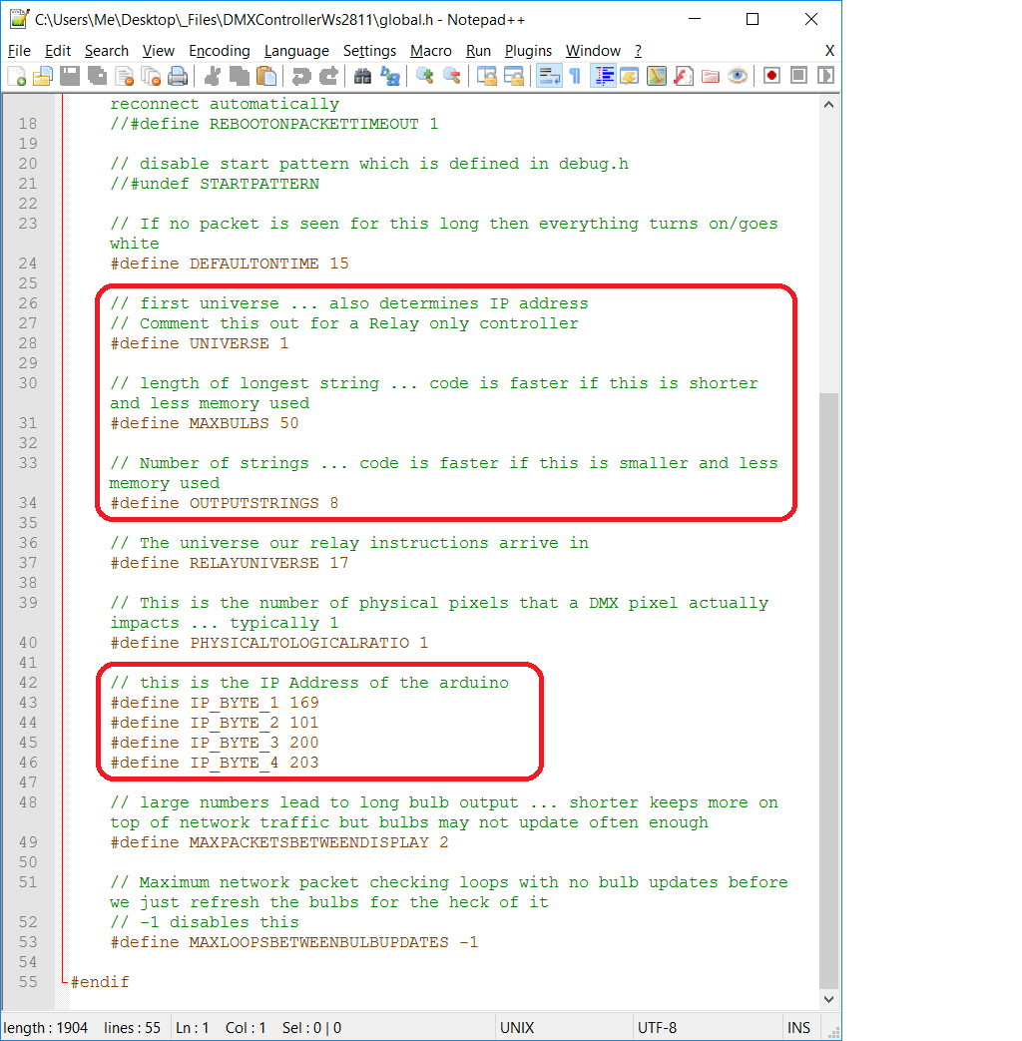
Task: Click UTF-8 encoding in status bar
Action: click(657, 1028)
